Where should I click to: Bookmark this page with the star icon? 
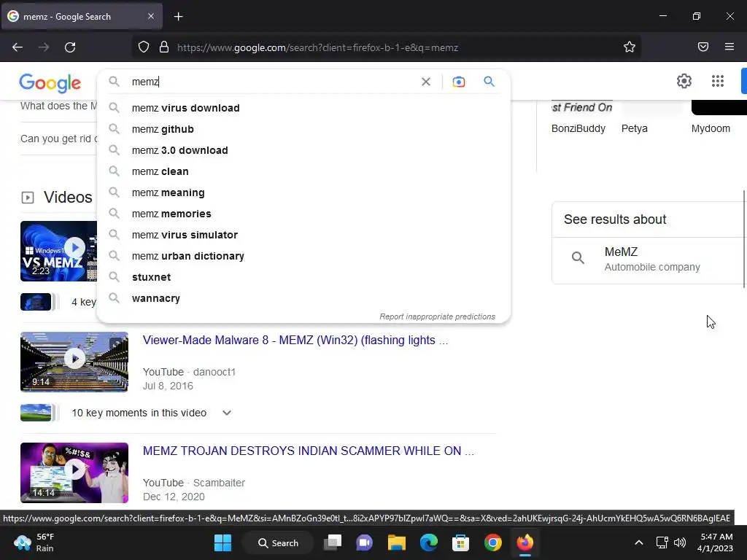click(x=630, y=47)
